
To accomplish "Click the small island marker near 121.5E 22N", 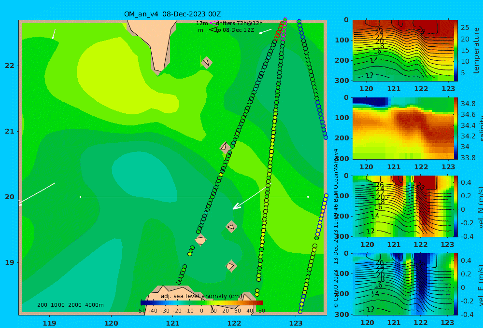I will click(x=206, y=62).
